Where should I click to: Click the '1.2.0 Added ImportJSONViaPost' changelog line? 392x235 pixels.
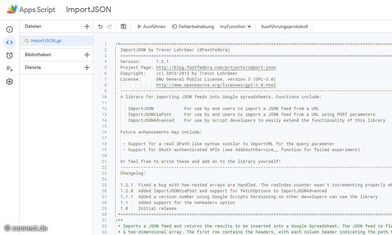pyautogui.click(x=223, y=191)
